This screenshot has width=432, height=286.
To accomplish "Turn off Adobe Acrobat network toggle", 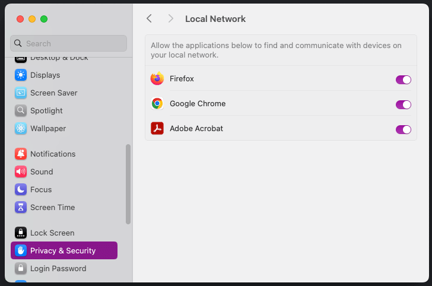I will tap(403, 129).
